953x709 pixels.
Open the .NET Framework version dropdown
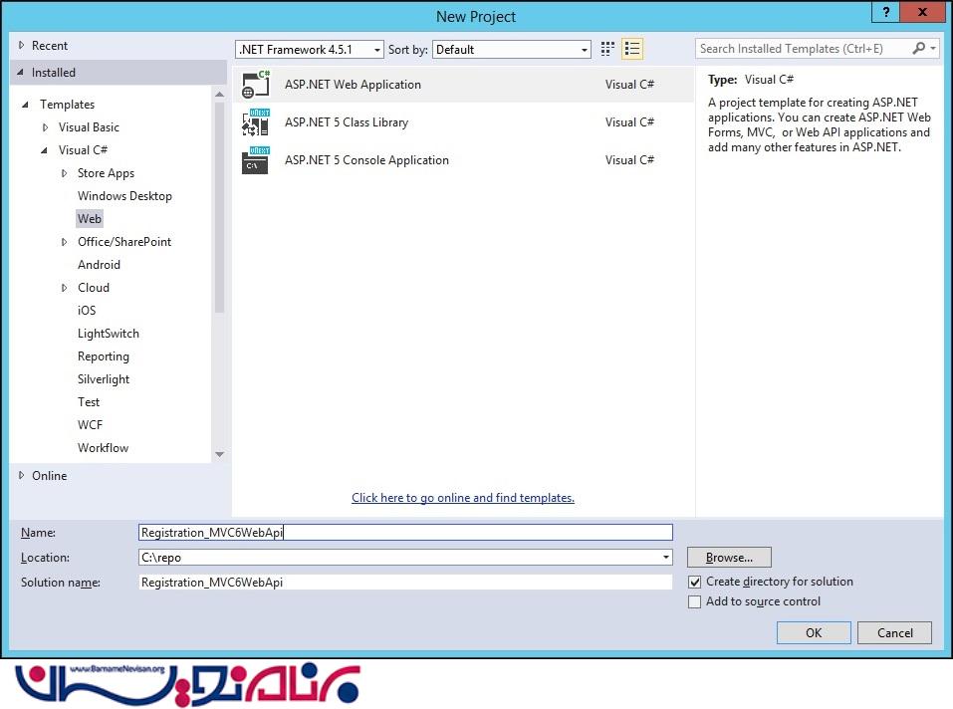point(310,49)
